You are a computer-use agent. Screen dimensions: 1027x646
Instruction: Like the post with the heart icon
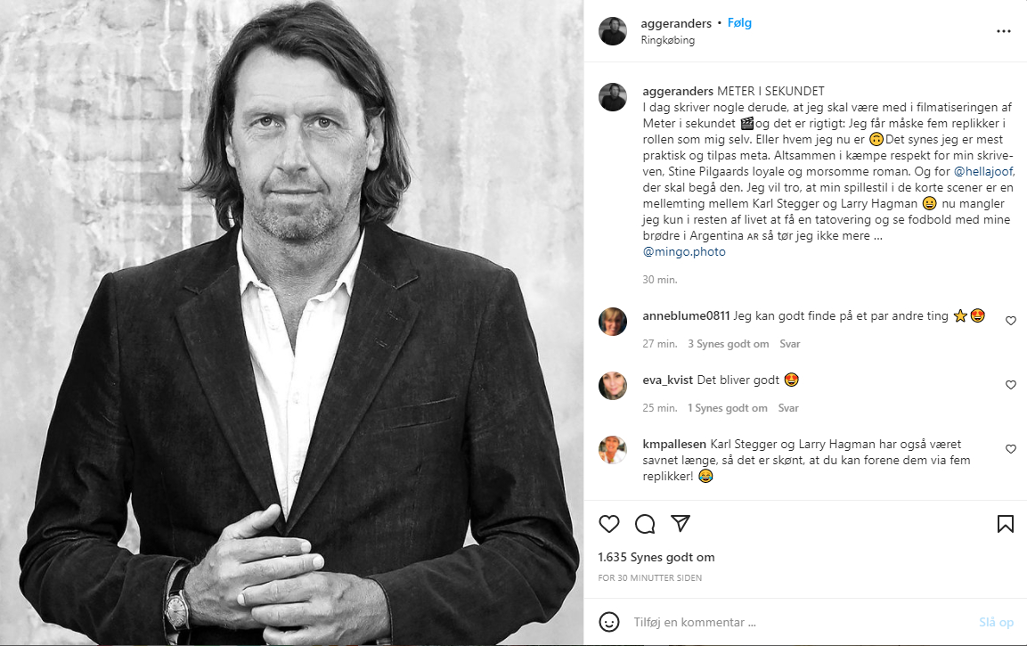pos(609,523)
